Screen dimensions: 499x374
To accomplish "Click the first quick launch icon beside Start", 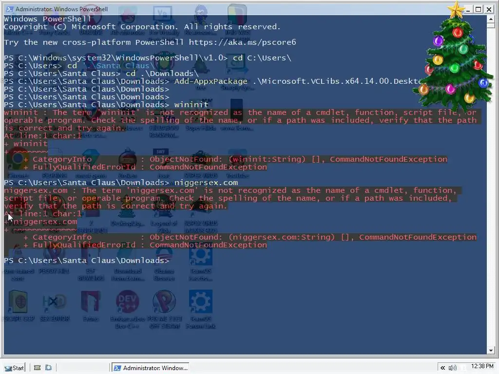I will (37, 368).
